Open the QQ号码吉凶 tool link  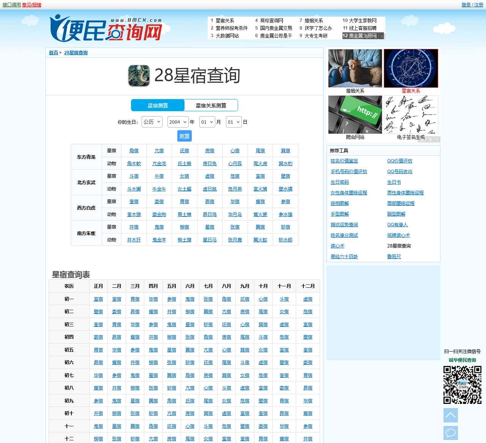(400, 172)
